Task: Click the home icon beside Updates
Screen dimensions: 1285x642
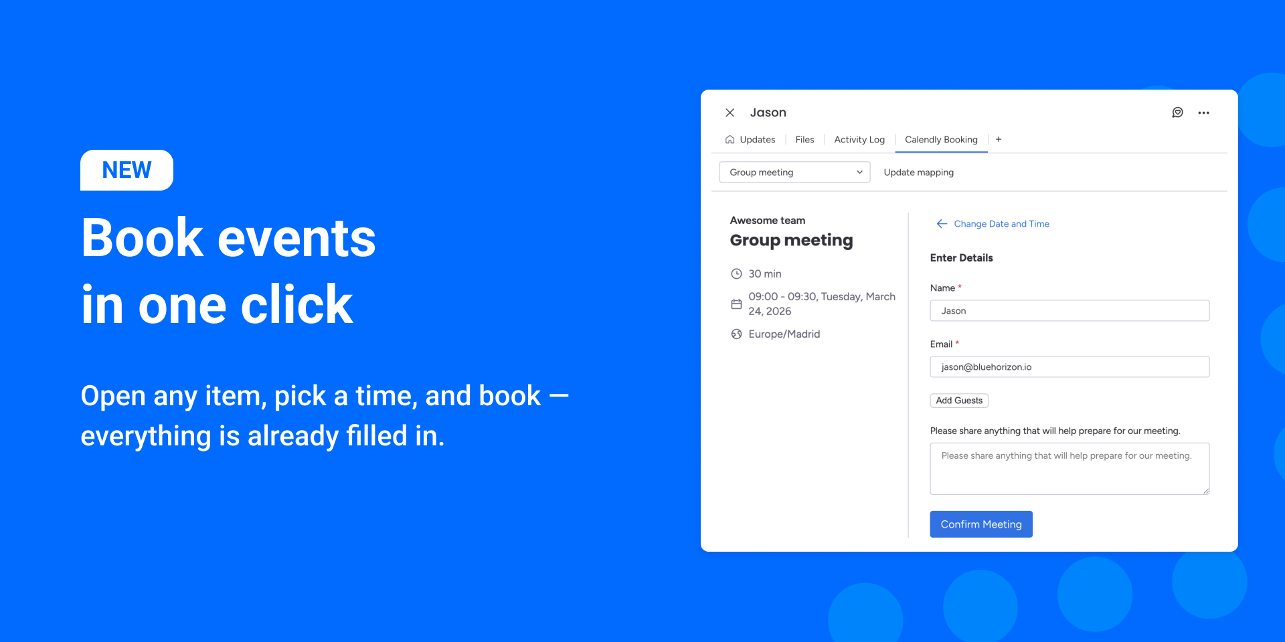Action: click(730, 140)
